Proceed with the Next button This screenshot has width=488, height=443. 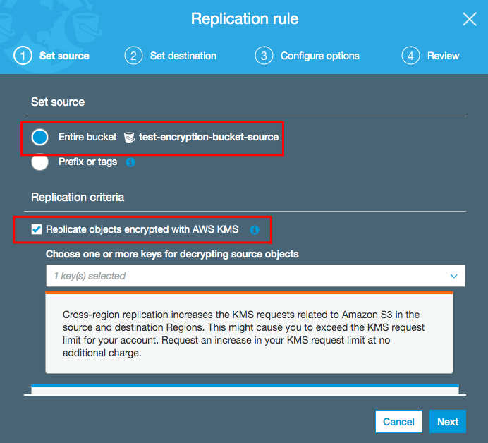pyautogui.click(x=448, y=422)
